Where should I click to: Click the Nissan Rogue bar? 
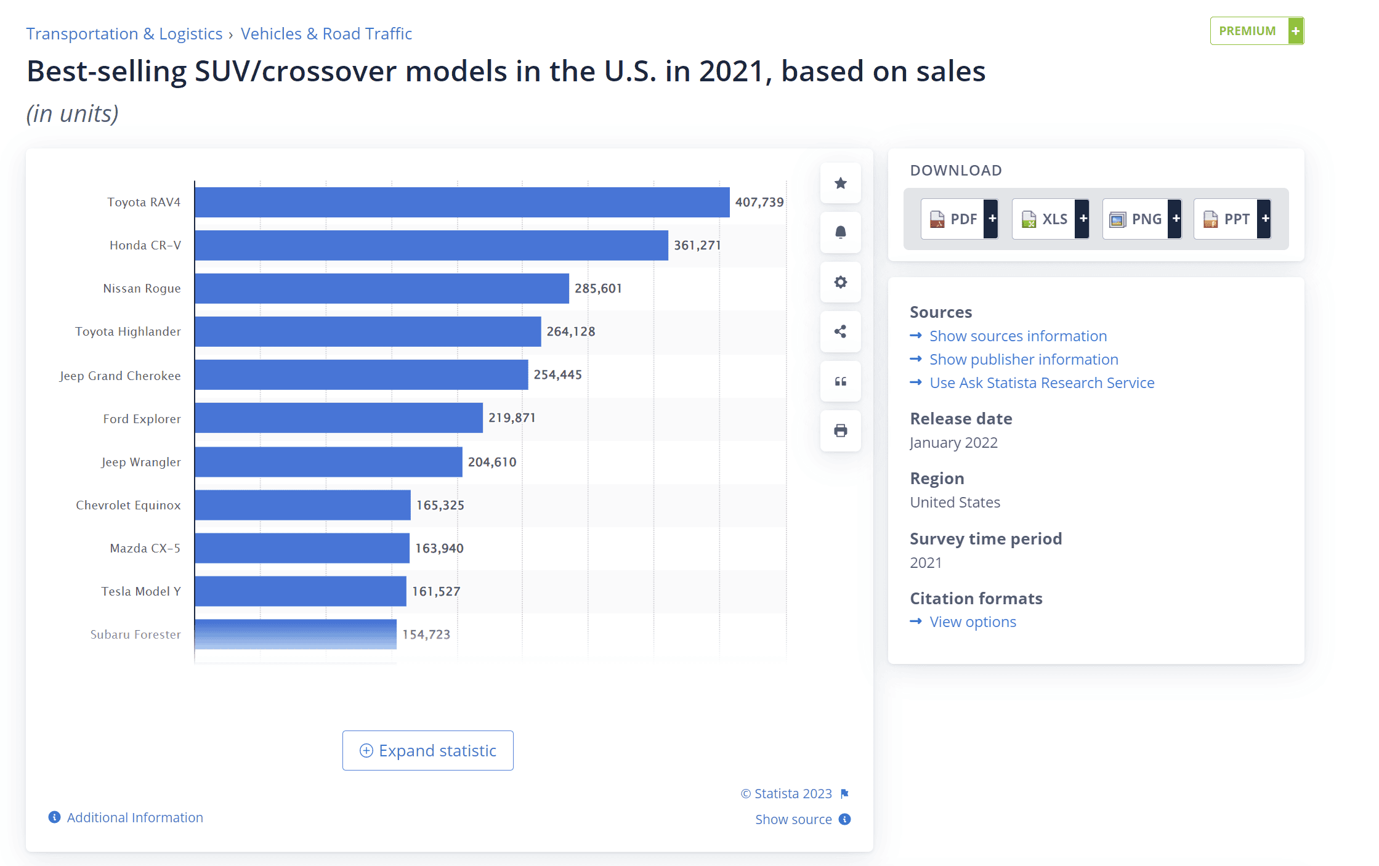pos(382,288)
